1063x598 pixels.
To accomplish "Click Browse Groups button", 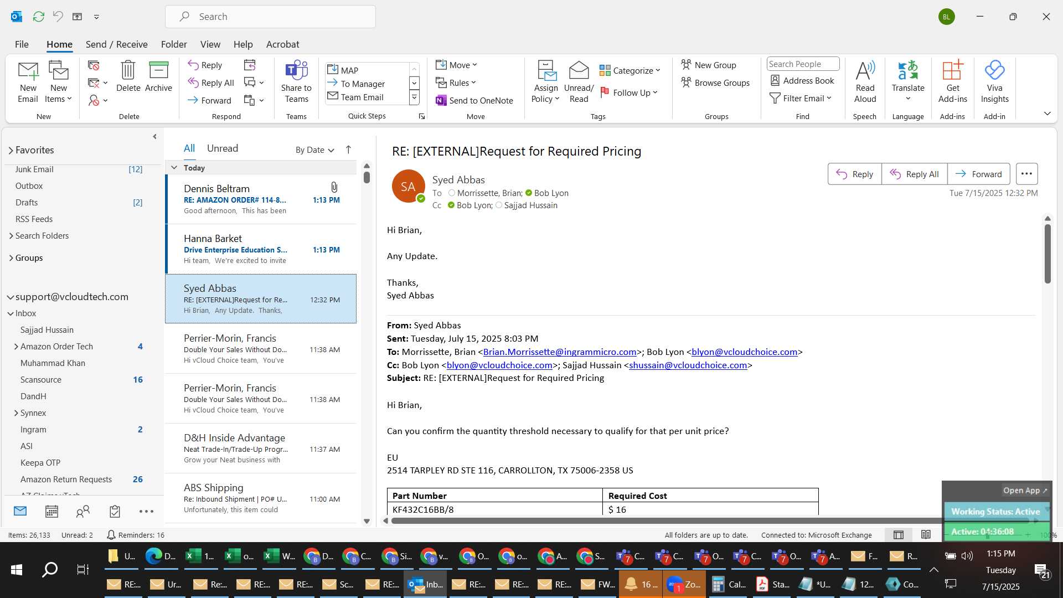I will (715, 83).
